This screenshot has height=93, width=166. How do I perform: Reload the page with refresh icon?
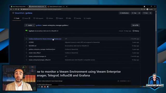point(16,9)
